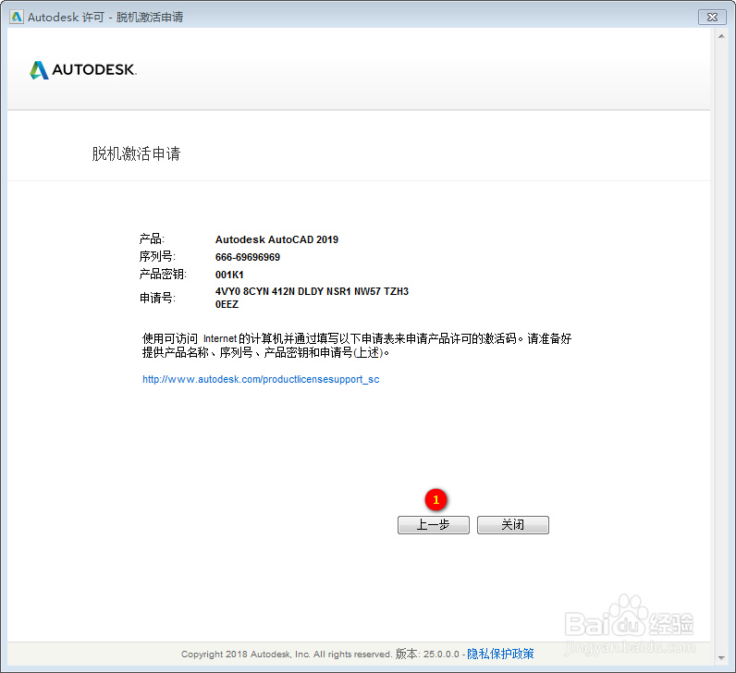Select request code ending 0EEZ
This screenshot has height=673, width=736.
227,304
